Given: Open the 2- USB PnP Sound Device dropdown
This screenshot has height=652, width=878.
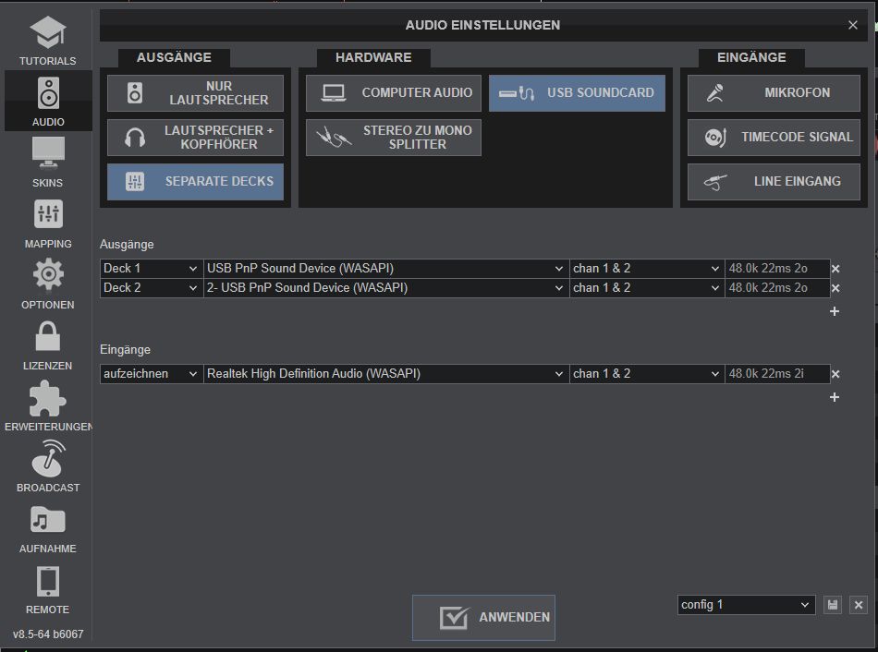Looking at the screenshot, I should tap(385, 287).
